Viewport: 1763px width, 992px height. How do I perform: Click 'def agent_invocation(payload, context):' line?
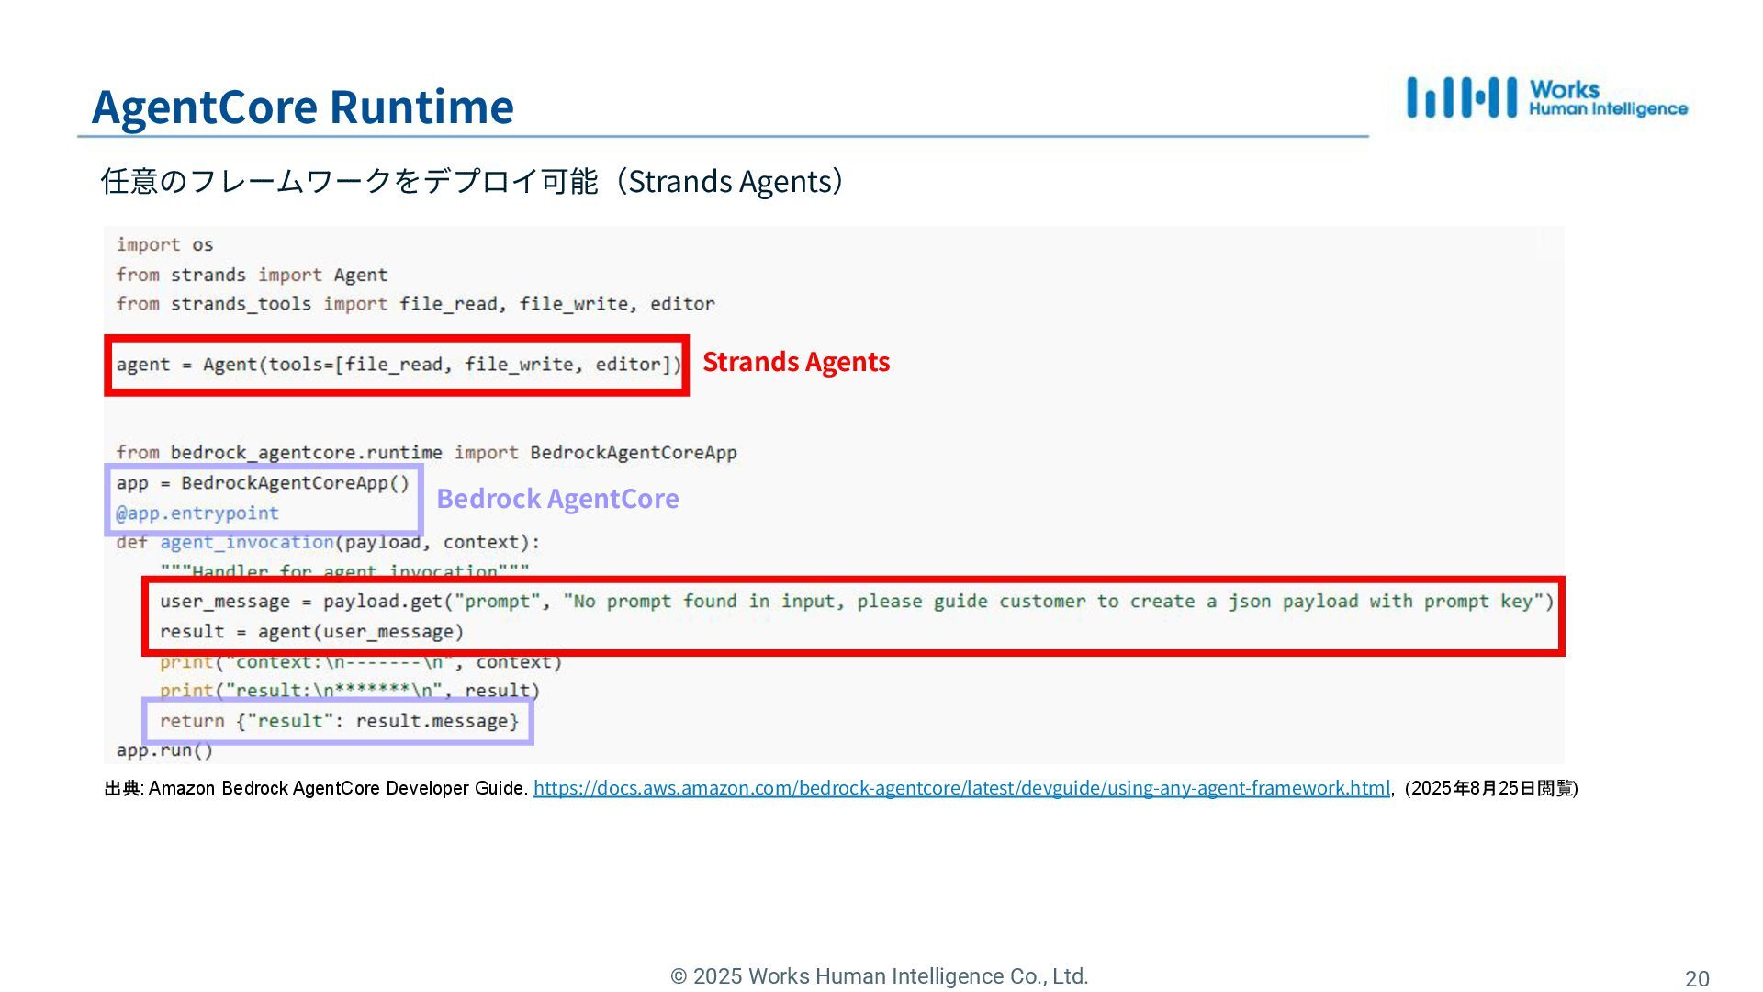click(x=328, y=543)
